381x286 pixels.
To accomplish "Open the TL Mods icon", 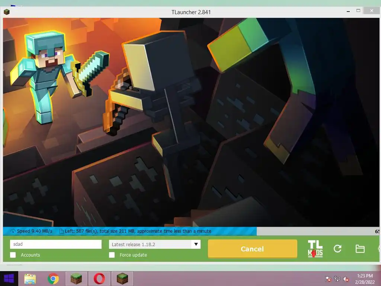I will [315, 248].
